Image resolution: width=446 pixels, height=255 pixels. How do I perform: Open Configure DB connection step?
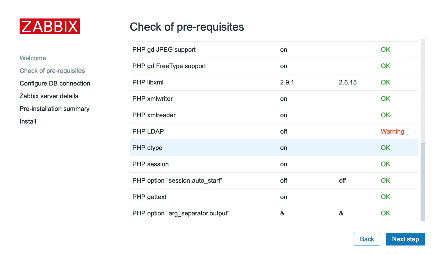(x=55, y=83)
